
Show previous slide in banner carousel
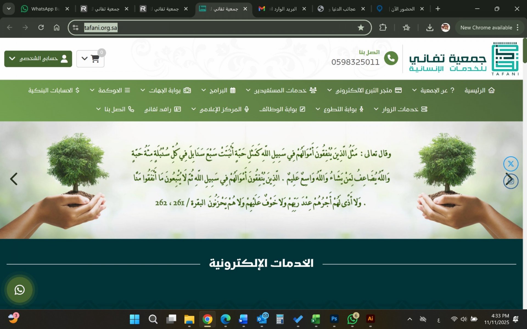click(14, 179)
